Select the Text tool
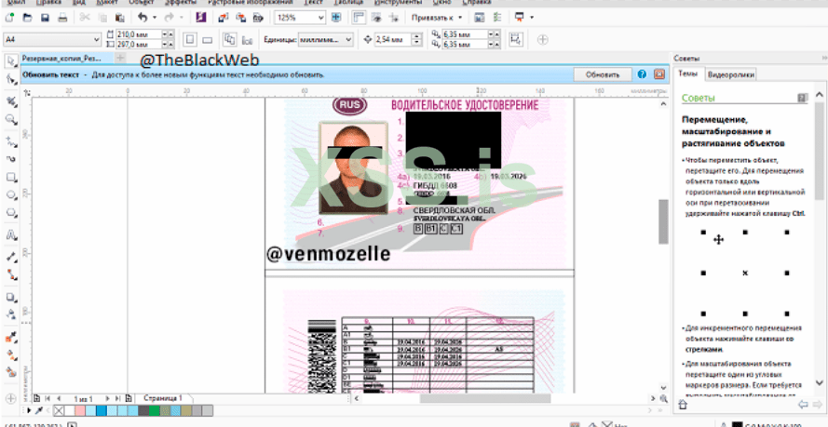 coord(11,235)
